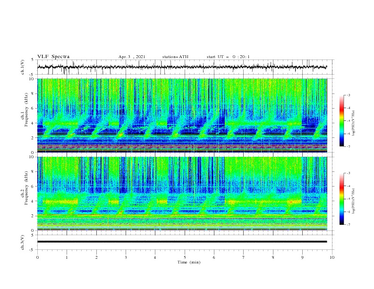Select the ch.1 "Frequency (kHz)" axis label

tap(26, 110)
